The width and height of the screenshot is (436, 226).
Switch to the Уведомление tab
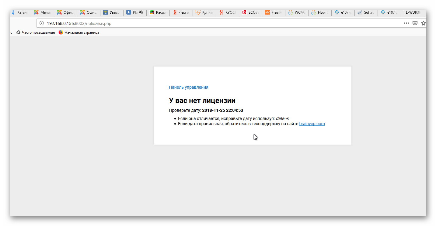coord(113,12)
